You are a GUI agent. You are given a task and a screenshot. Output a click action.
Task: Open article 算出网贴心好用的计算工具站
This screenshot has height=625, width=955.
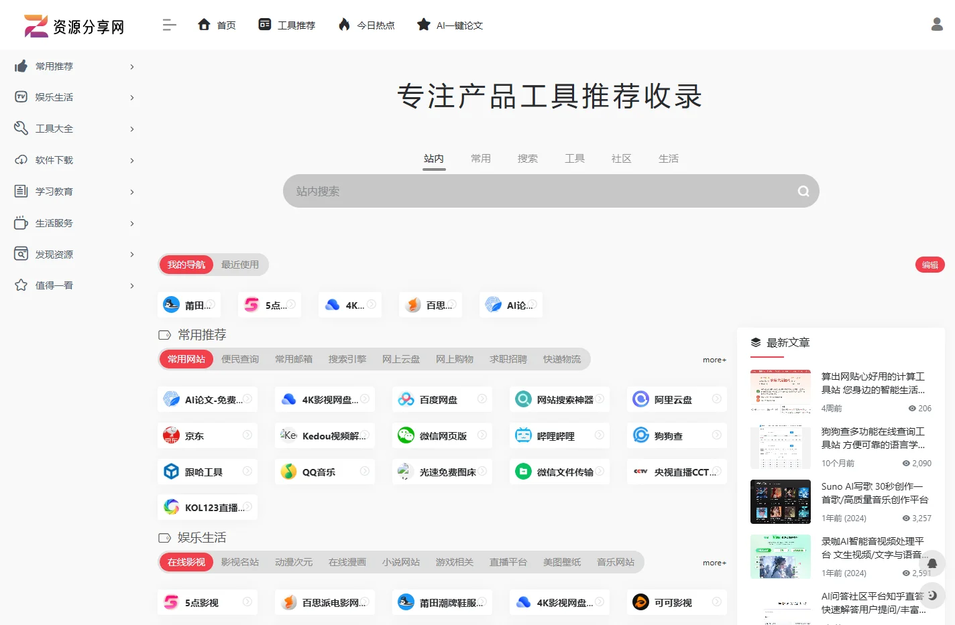coord(873,383)
